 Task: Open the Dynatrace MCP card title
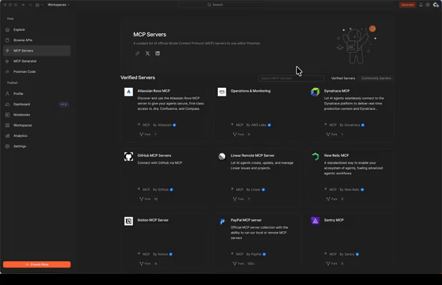(337, 91)
